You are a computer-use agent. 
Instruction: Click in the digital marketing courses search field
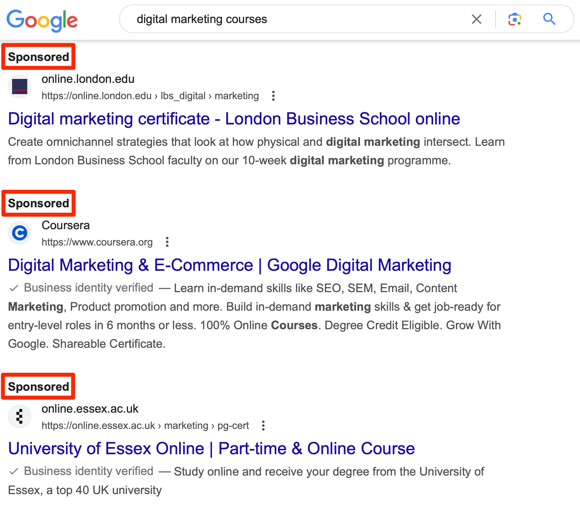284,19
